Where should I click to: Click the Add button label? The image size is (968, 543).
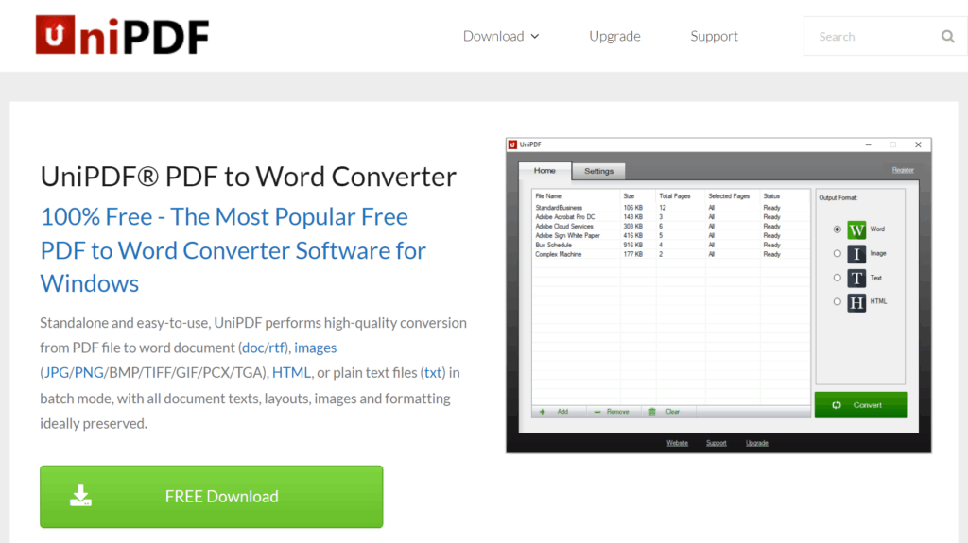pyautogui.click(x=562, y=412)
